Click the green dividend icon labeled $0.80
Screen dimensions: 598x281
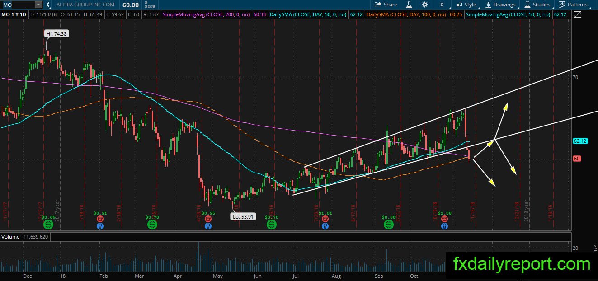coord(389,225)
